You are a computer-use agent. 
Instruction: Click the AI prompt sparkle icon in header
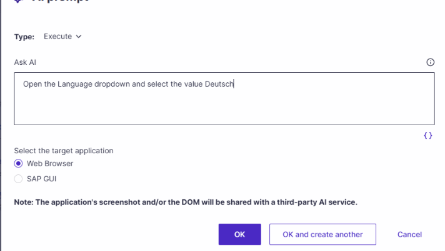point(18,1)
